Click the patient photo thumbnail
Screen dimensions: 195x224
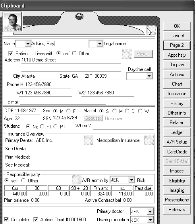tap(12, 22)
